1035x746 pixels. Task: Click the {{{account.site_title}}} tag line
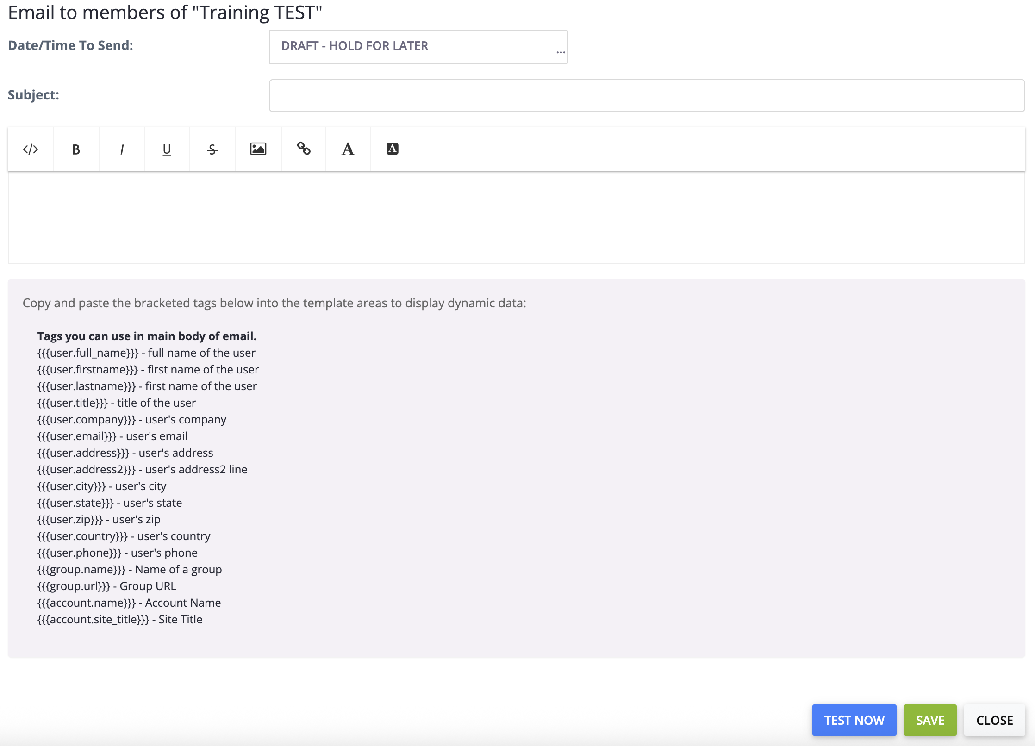(x=120, y=619)
